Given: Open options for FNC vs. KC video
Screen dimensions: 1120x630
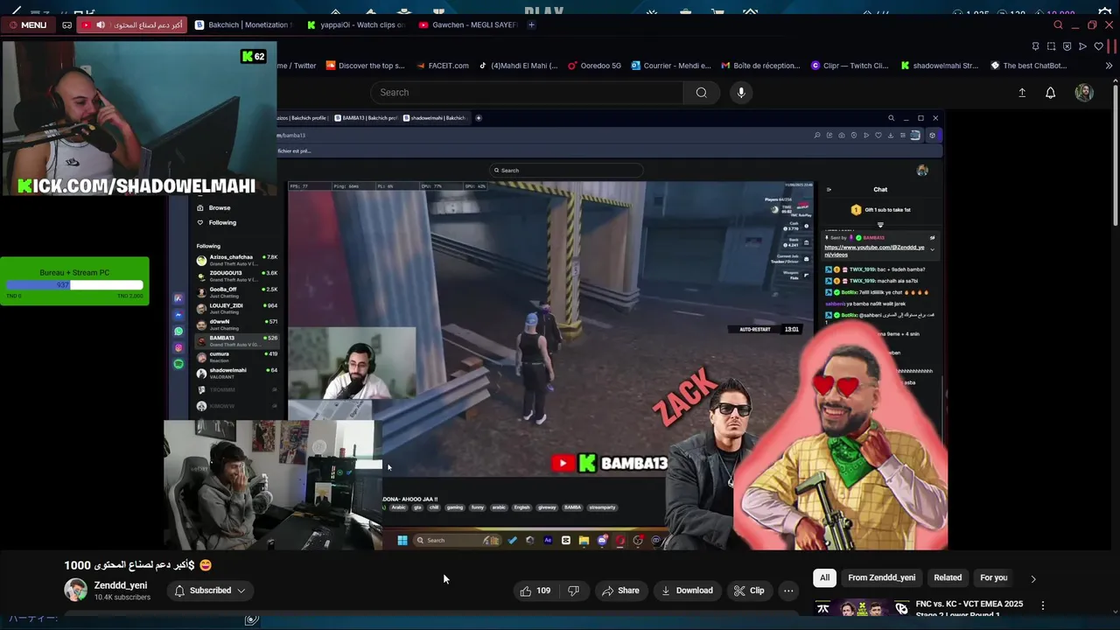Looking at the screenshot, I should coord(1042,605).
